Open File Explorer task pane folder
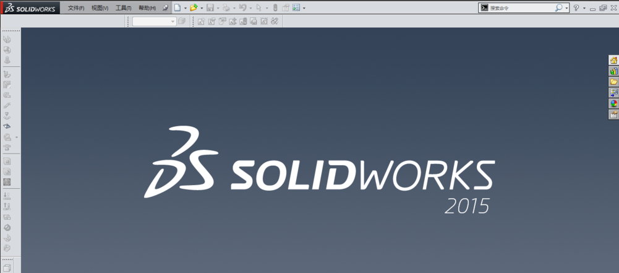619x273 pixels. 613,82
